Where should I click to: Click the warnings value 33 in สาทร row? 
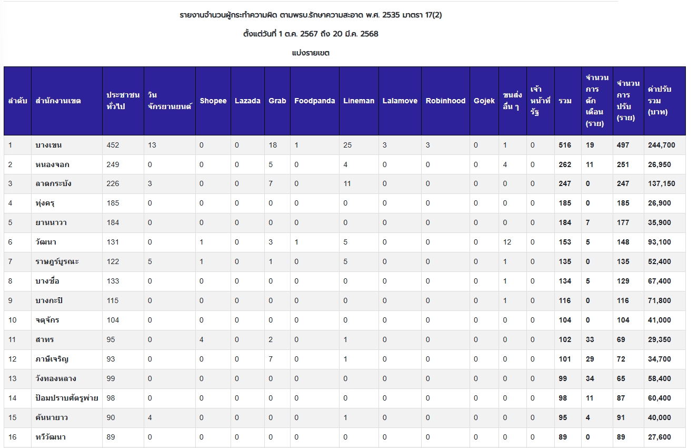590,339
